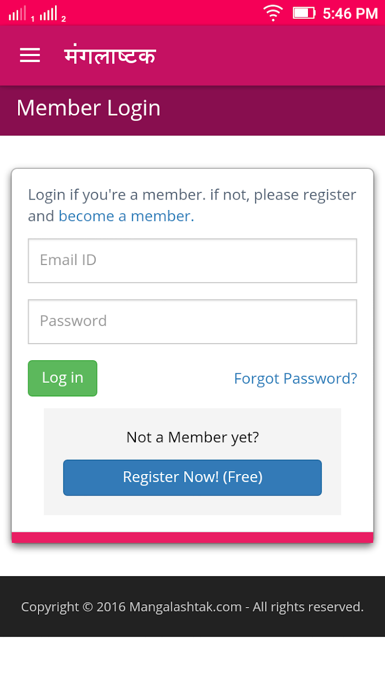Open the Forgot Password? link
This screenshot has height=684, width=385.
tap(295, 378)
